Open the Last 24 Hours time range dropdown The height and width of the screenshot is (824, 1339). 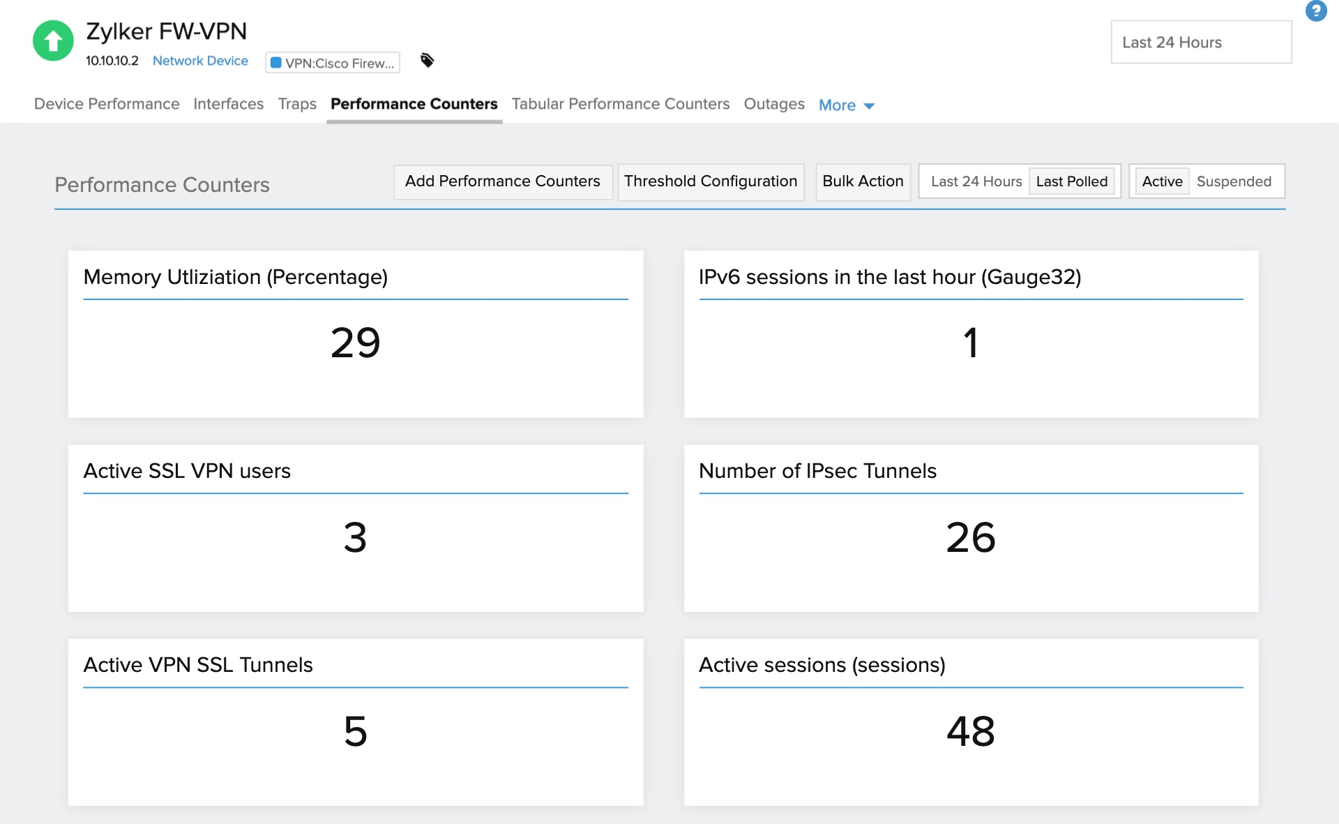coord(1200,42)
